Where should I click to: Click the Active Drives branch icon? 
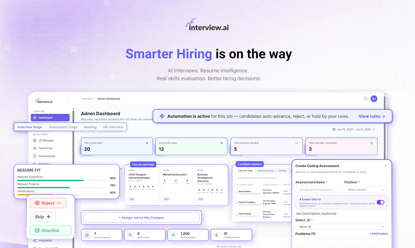[130, 235]
